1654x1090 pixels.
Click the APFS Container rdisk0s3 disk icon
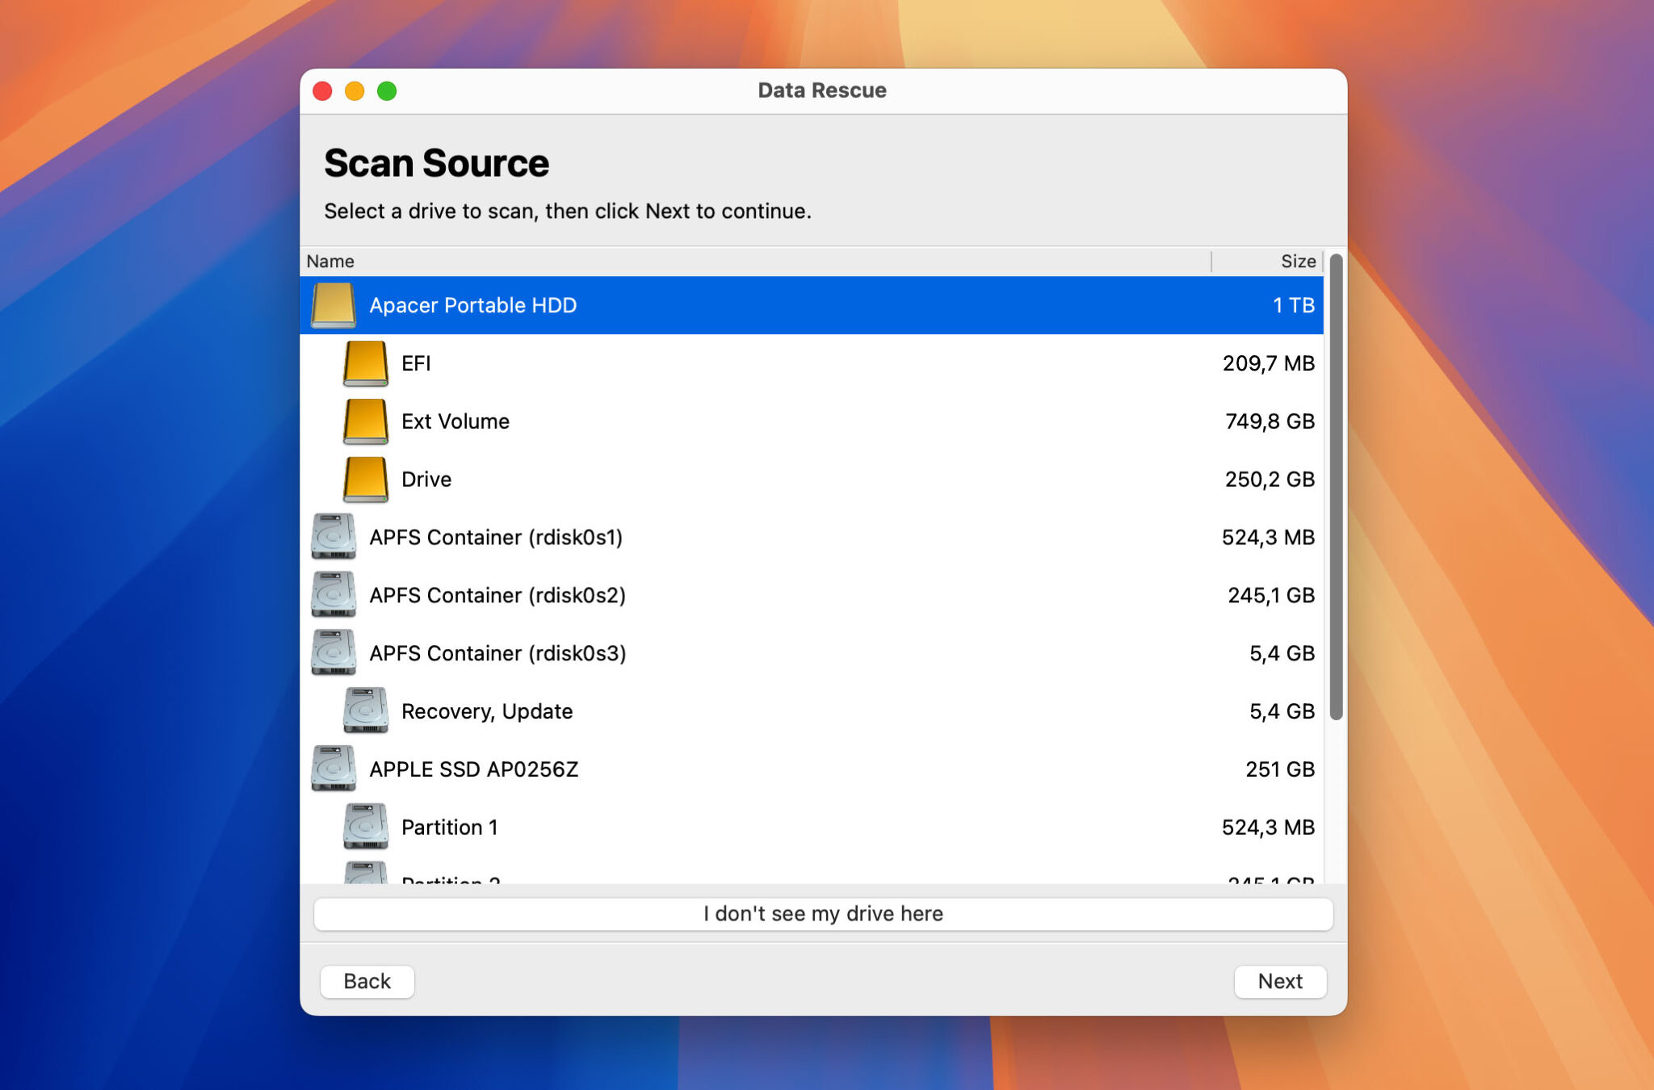[x=333, y=653]
